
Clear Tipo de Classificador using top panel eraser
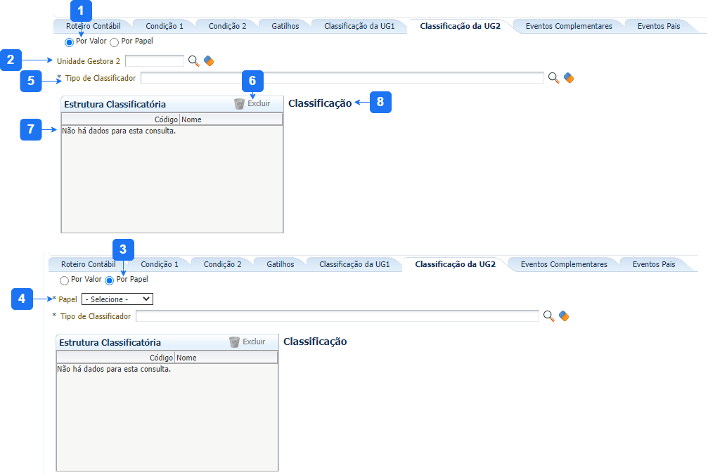tap(569, 77)
